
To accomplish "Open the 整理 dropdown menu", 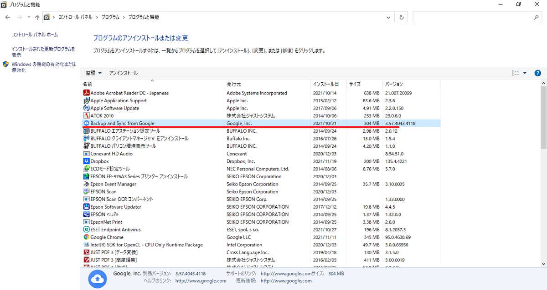I will 93,73.
